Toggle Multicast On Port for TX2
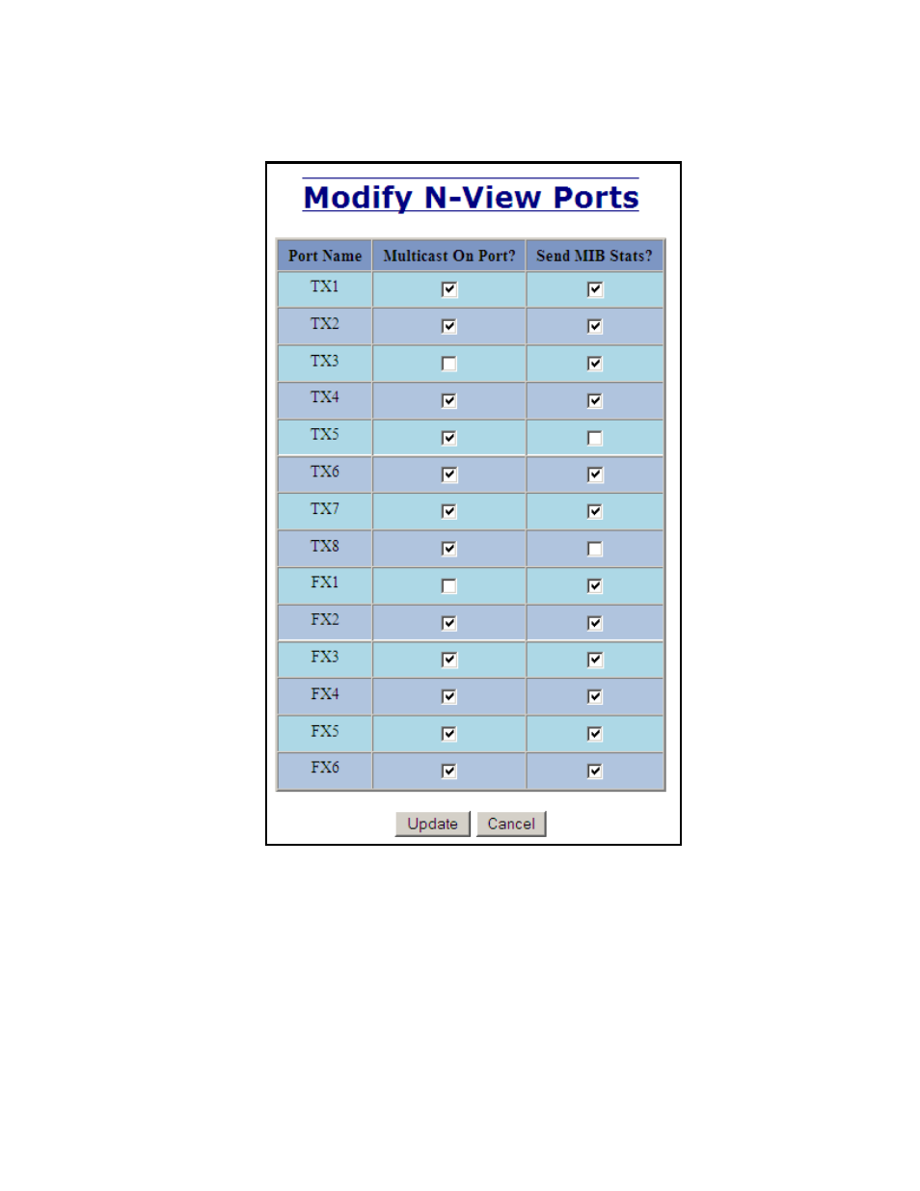 [x=448, y=326]
